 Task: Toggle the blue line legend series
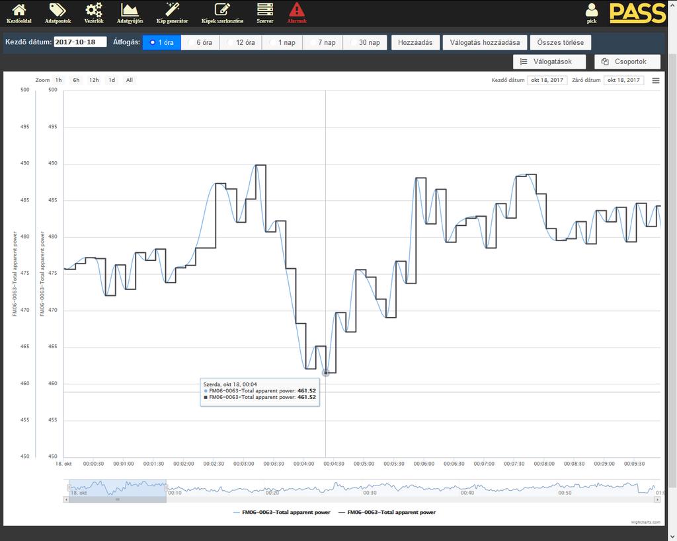(282, 513)
